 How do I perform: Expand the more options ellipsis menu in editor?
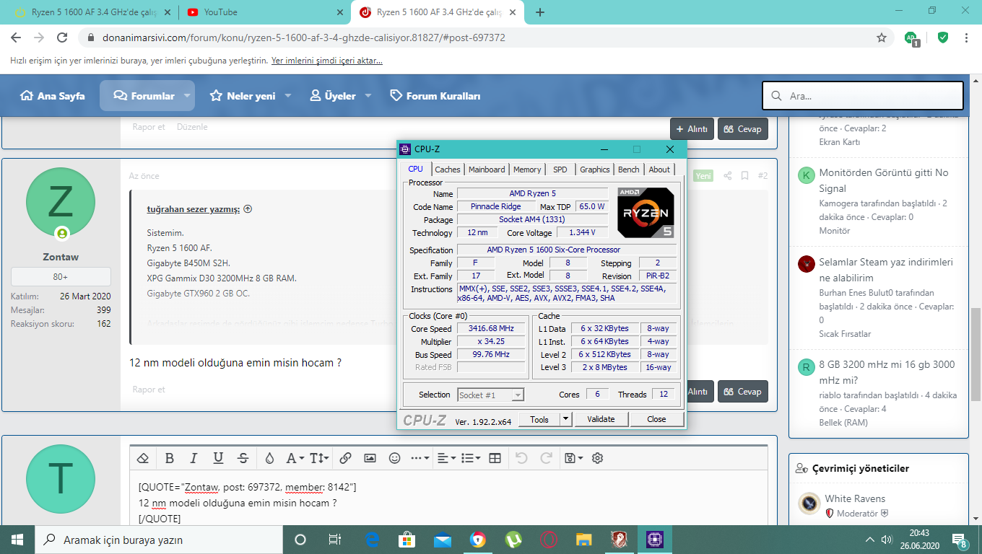point(420,458)
